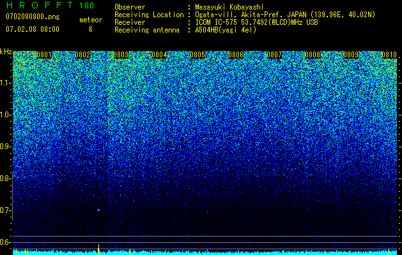Click the 0808 time marker
Image resolution: width=402 pixels, height=255 pixels.
(x=313, y=55)
